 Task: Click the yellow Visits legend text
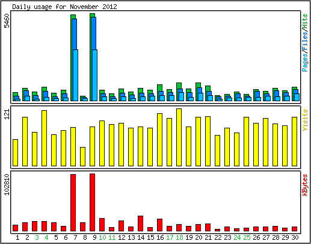coord(305,120)
